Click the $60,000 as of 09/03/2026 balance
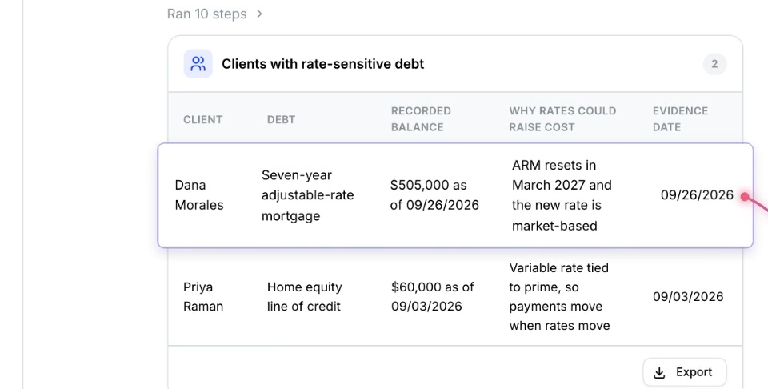This screenshot has height=389, width=768. [x=433, y=296]
